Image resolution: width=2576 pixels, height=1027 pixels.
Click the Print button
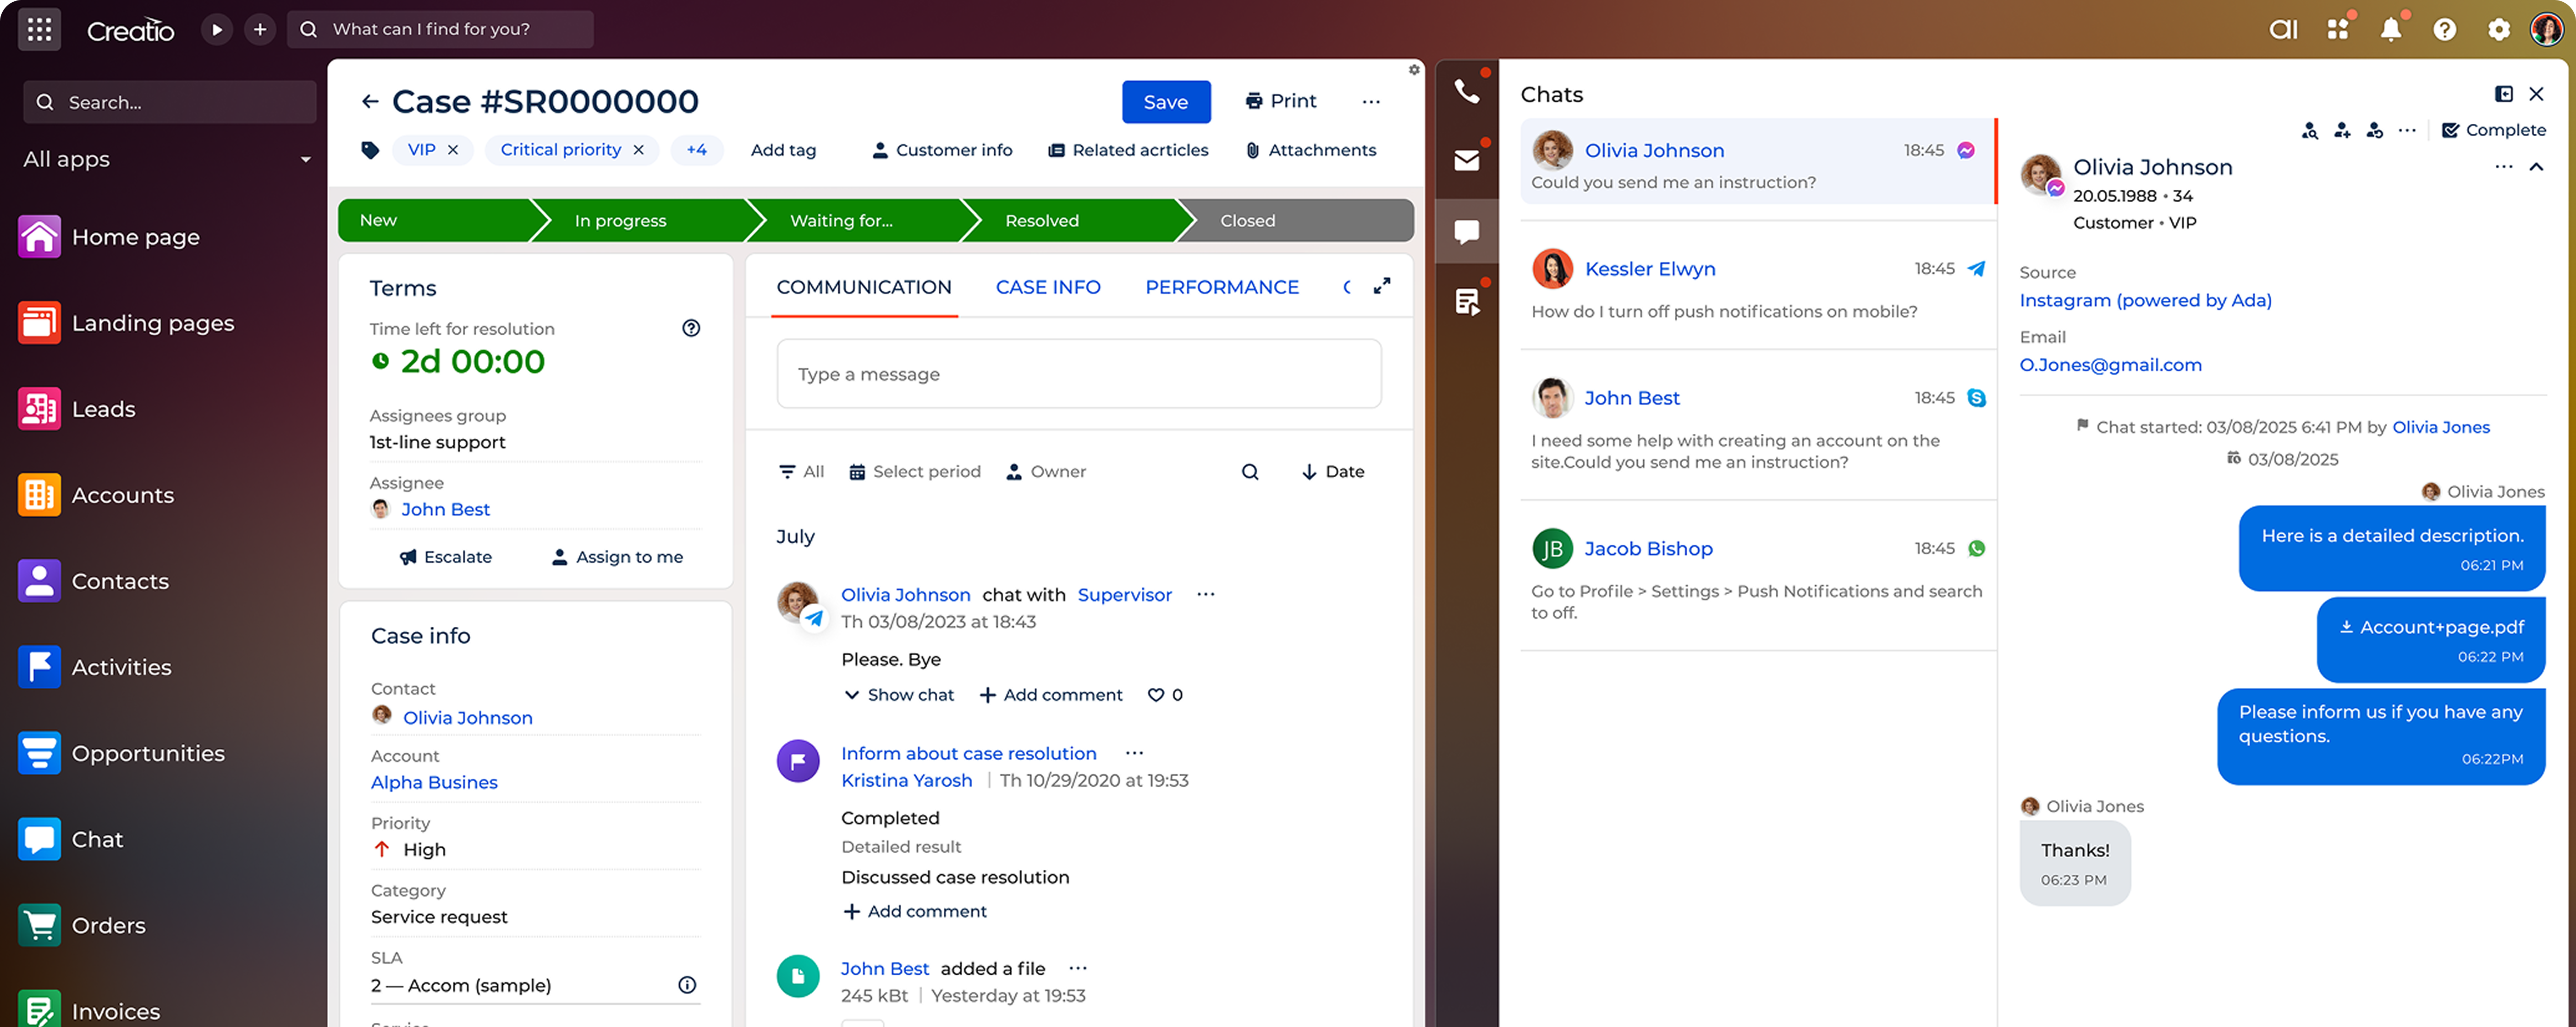click(x=1280, y=101)
